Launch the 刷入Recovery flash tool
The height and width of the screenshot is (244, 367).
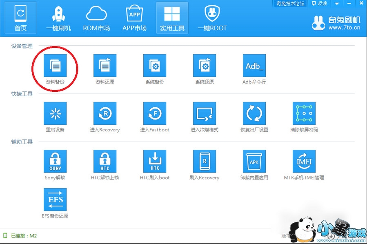click(205, 161)
